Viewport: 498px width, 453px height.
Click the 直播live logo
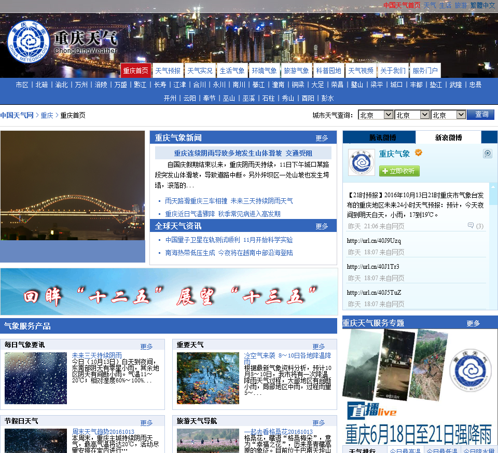[371, 411]
